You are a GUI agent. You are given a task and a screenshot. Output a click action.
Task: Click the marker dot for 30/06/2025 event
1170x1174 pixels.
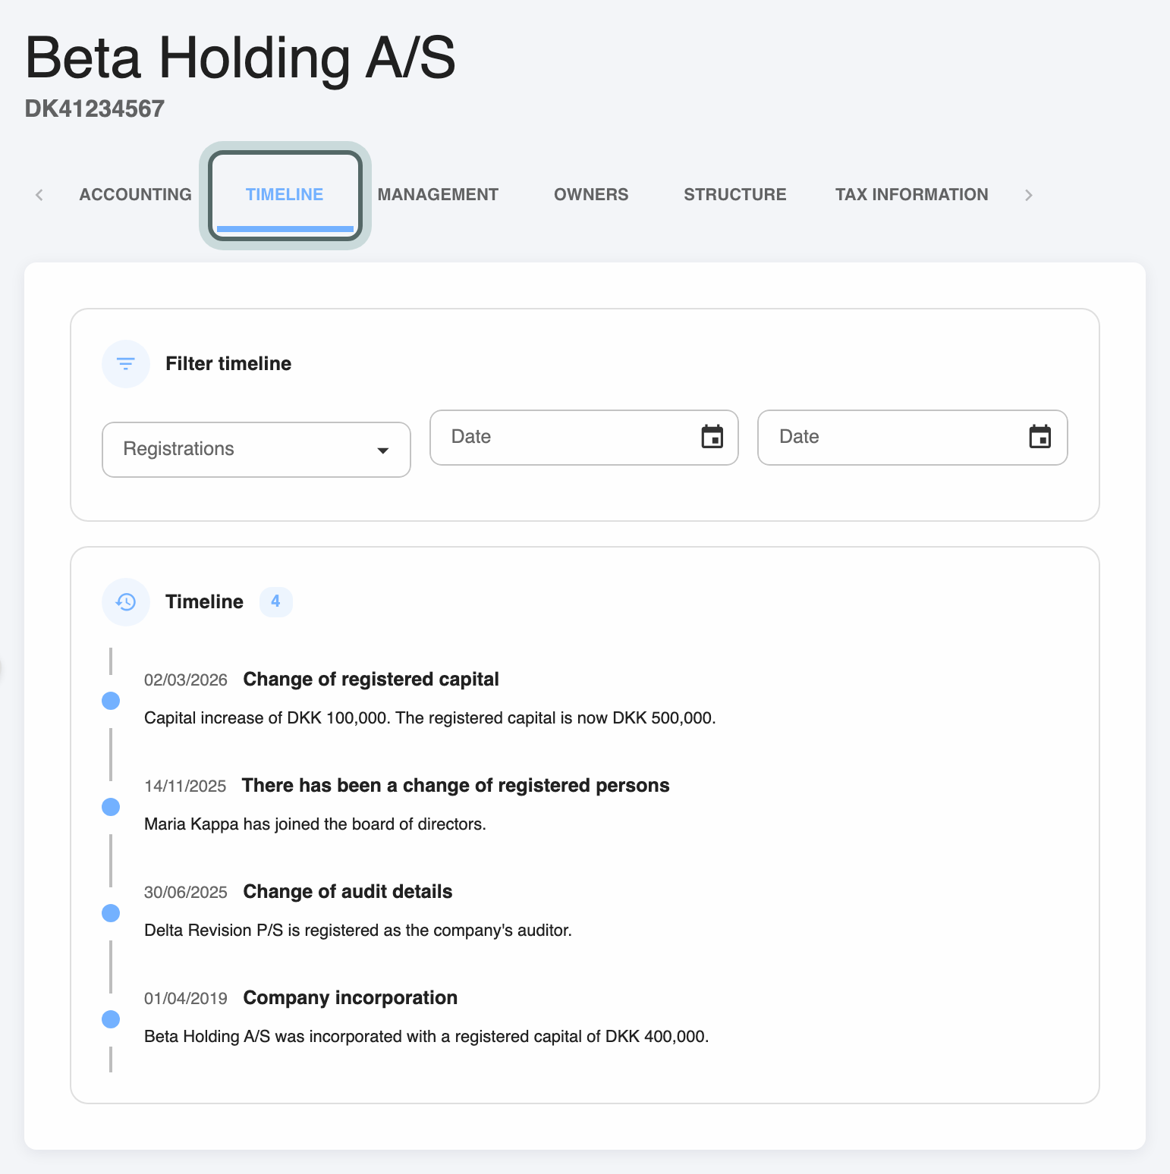tap(111, 913)
